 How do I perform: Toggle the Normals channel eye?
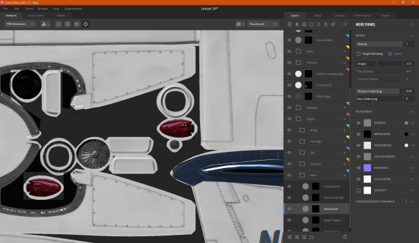[x=359, y=167]
